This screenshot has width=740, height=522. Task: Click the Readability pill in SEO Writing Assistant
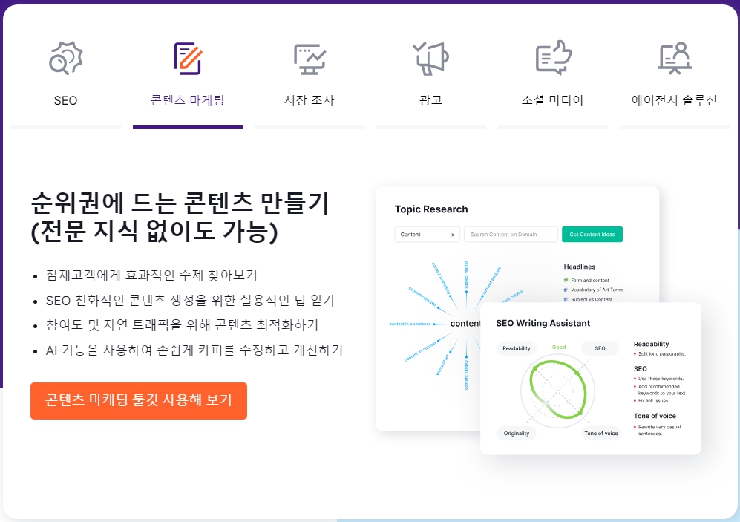[517, 348]
